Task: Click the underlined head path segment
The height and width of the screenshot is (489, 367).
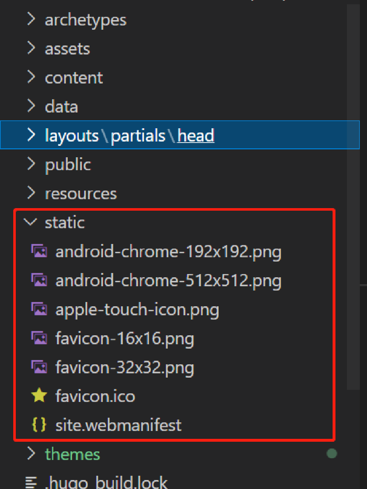Action: (196, 136)
